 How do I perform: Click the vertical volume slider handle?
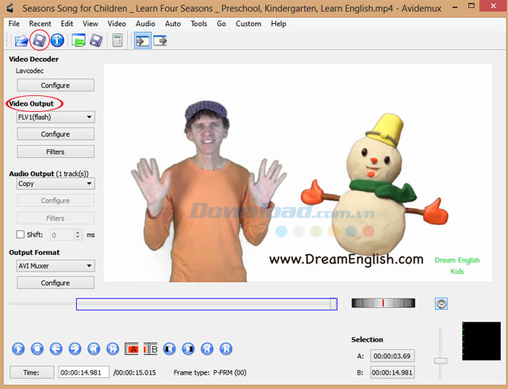pyautogui.click(x=441, y=360)
